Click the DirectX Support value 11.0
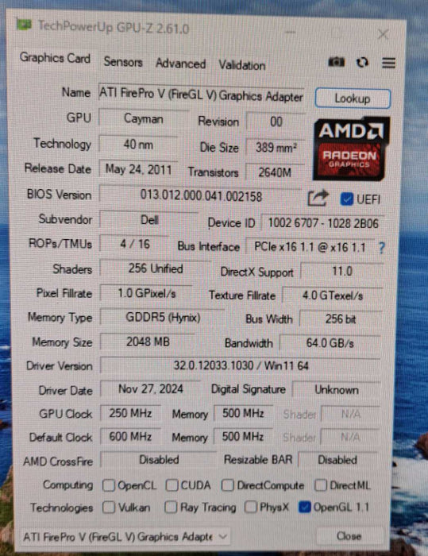Viewport: 428px width, 556px height. (341, 272)
